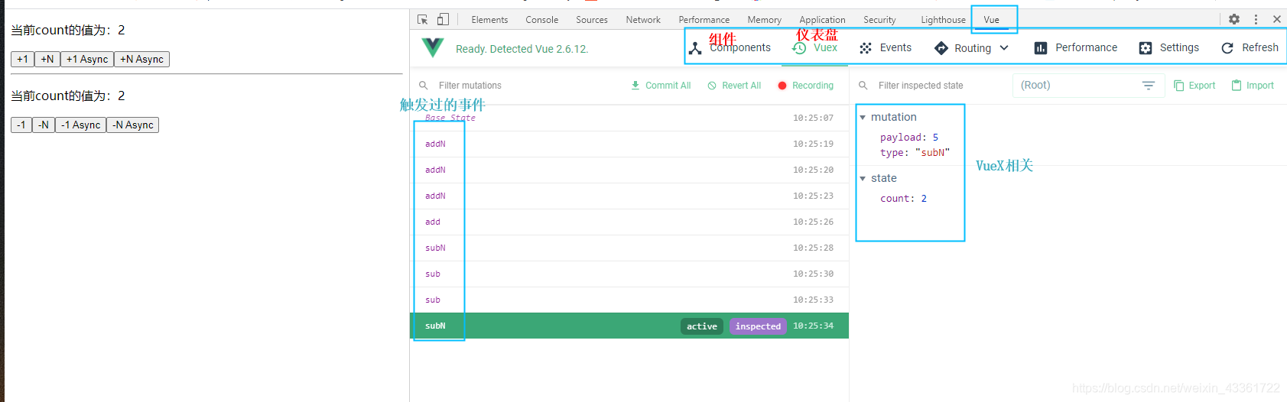
Task: Open the Vue Performance tab
Action: (1076, 47)
